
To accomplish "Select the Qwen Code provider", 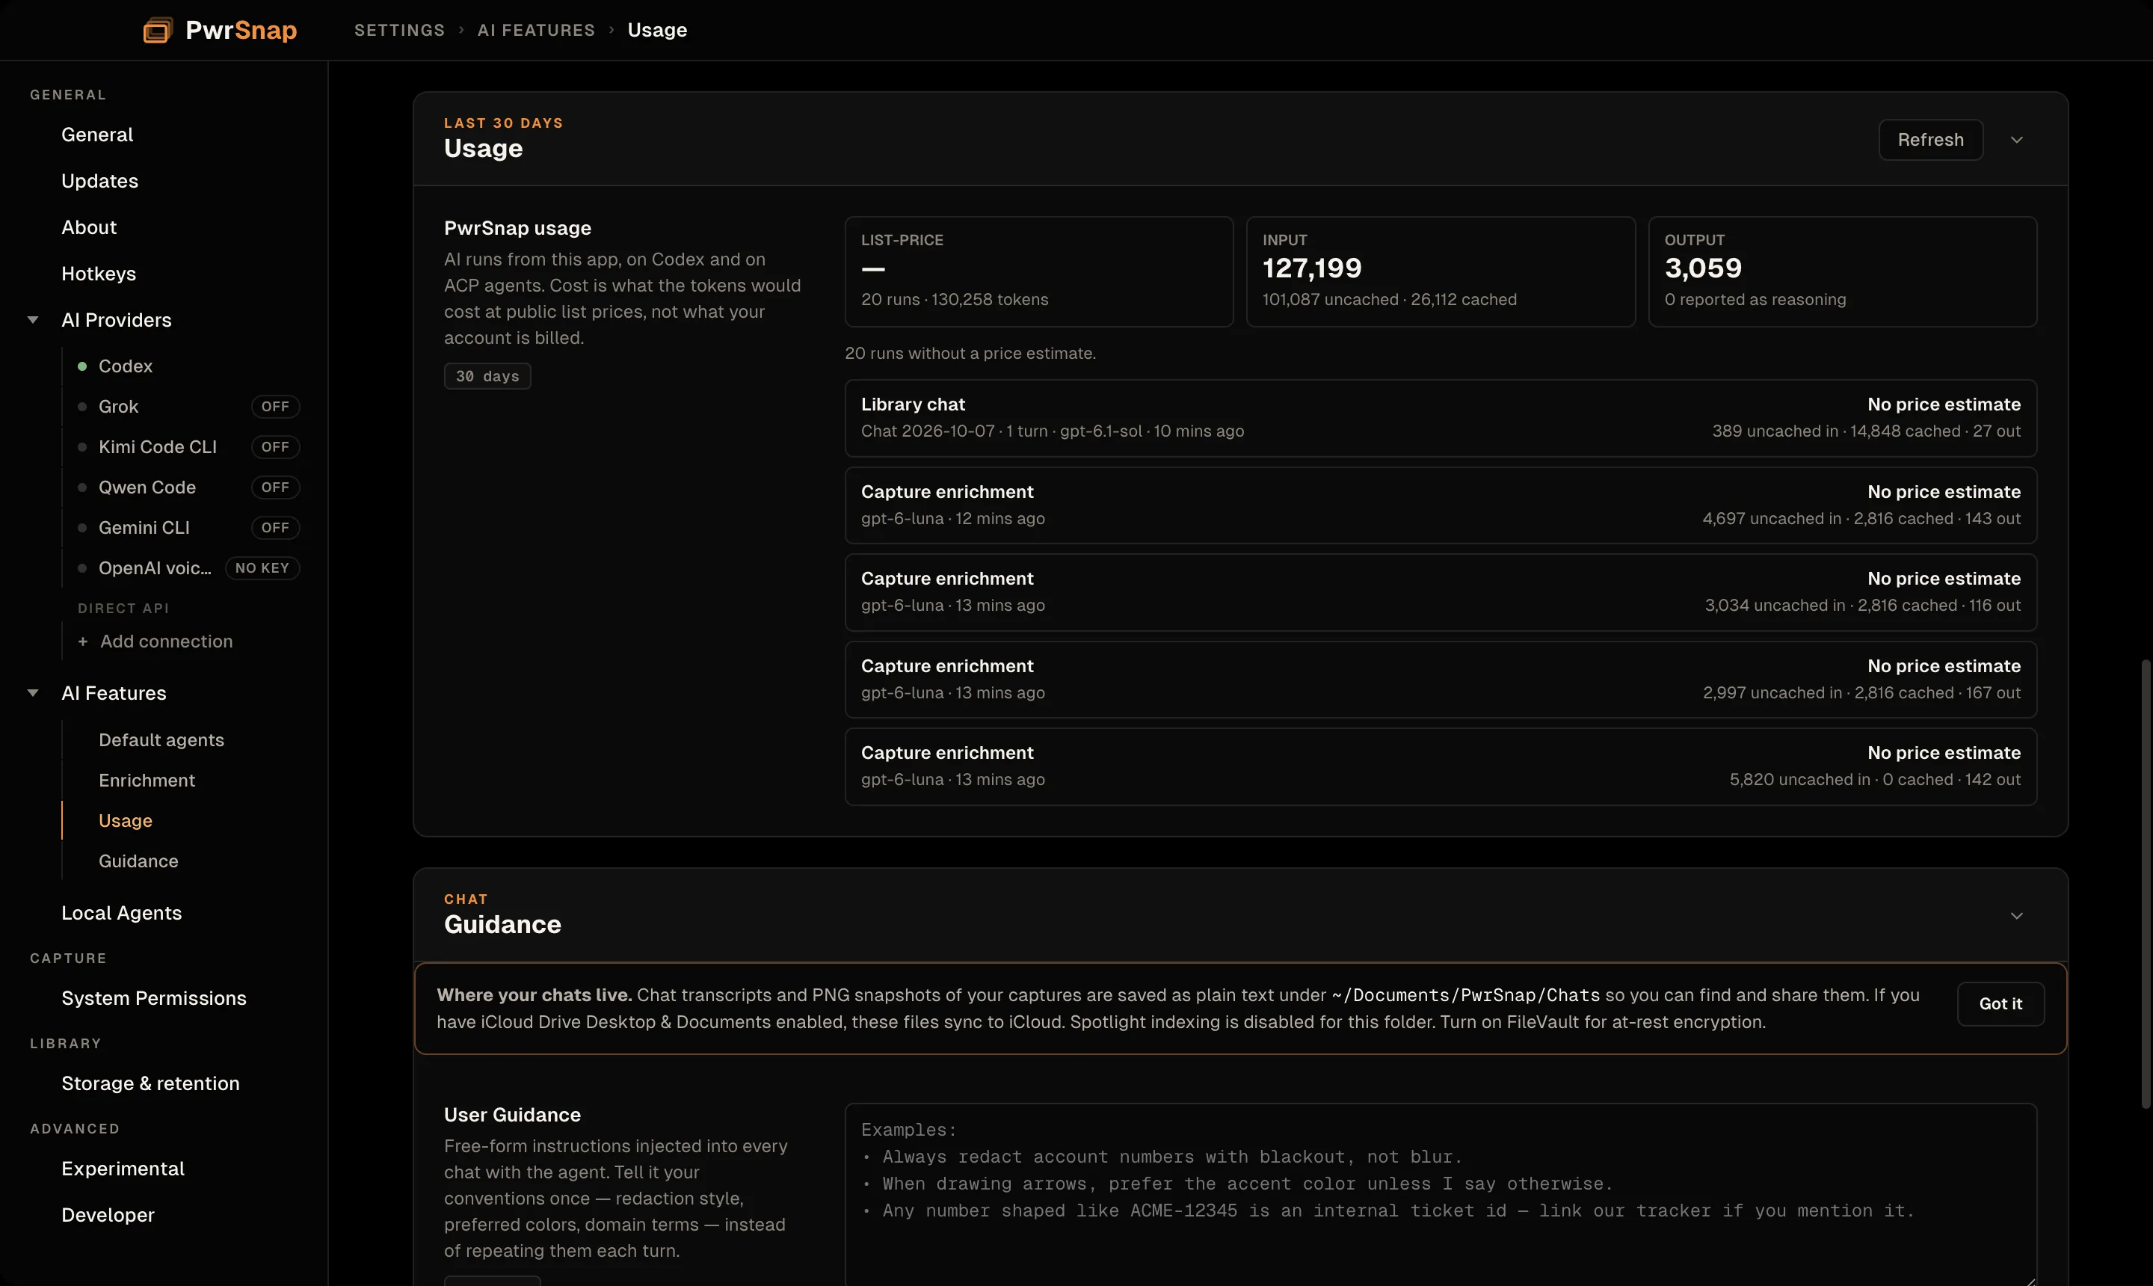I will (147, 488).
